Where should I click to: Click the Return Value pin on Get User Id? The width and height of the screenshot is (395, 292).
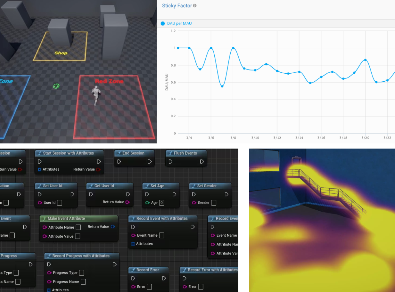(x=128, y=202)
